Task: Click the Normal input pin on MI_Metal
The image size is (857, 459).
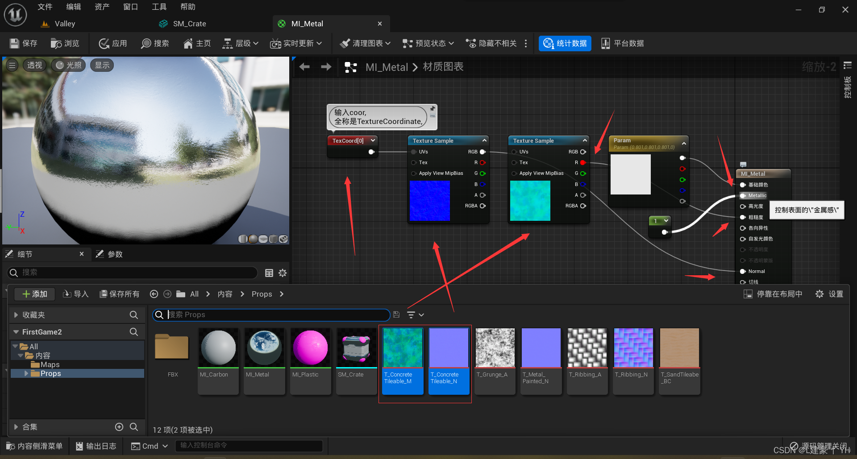Action: pos(743,271)
